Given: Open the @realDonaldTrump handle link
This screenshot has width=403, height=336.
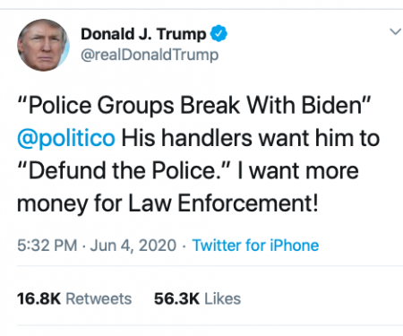Looking at the screenshot, I should pos(150,55).
